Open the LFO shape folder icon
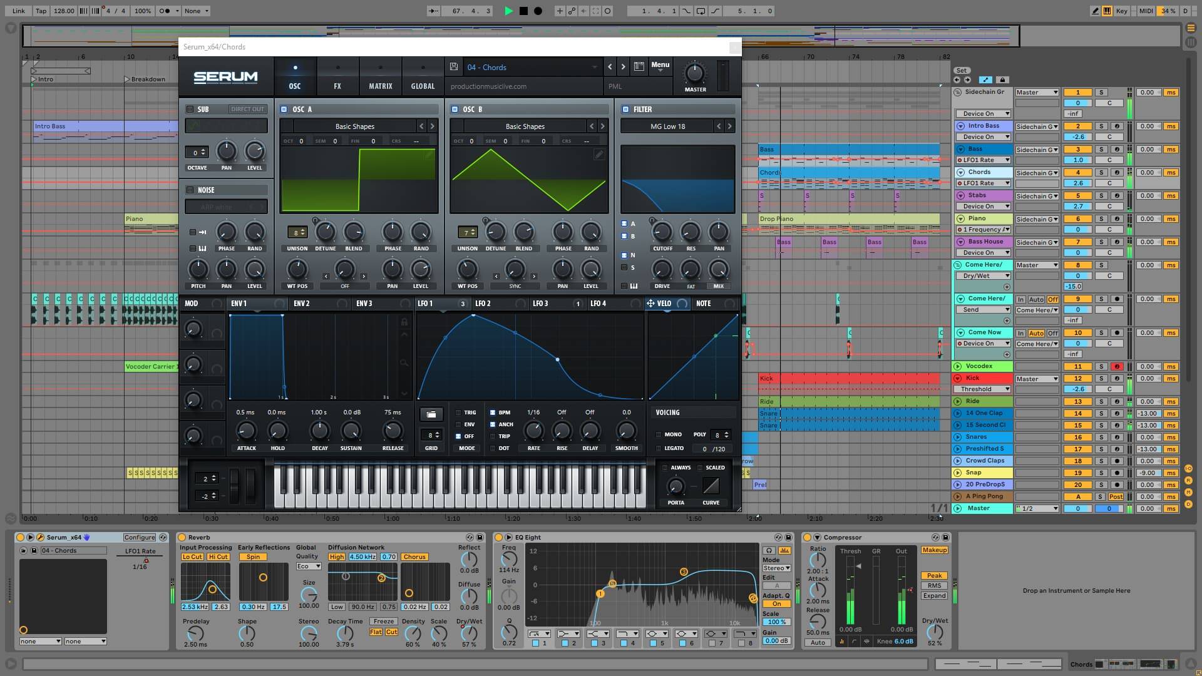The image size is (1202, 676). click(x=431, y=414)
